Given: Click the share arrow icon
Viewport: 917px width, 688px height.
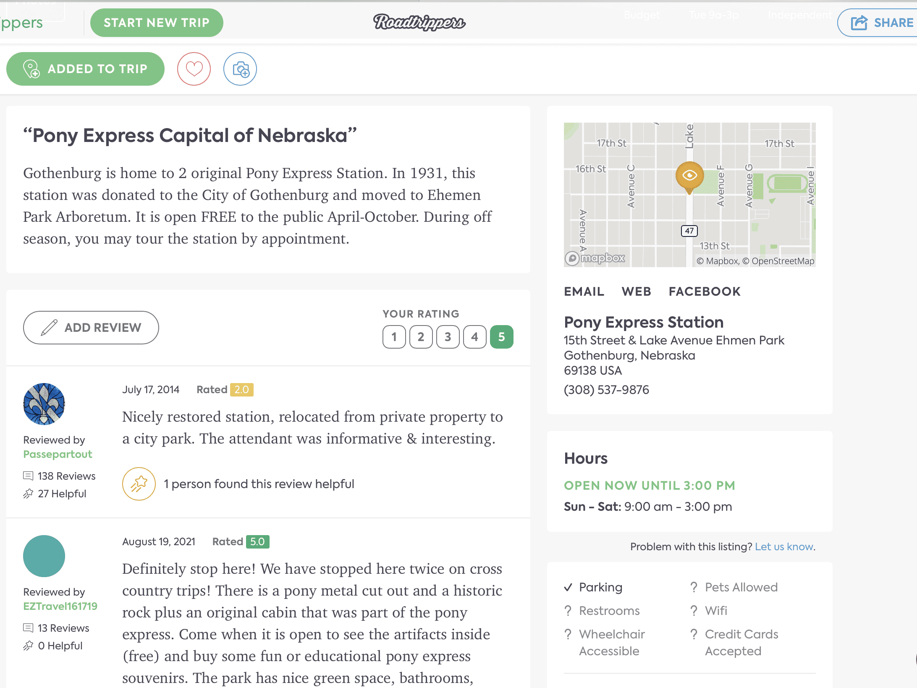Looking at the screenshot, I should [x=859, y=23].
